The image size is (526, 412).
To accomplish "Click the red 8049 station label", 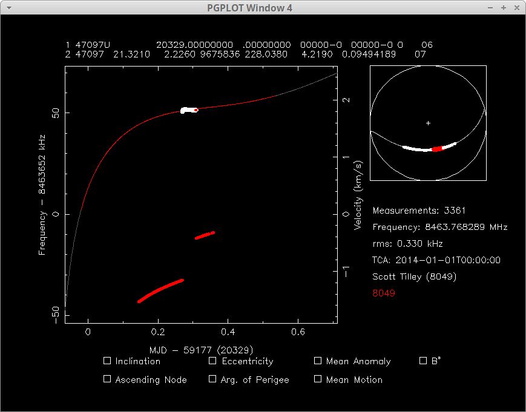I will pyautogui.click(x=384, y=293).
